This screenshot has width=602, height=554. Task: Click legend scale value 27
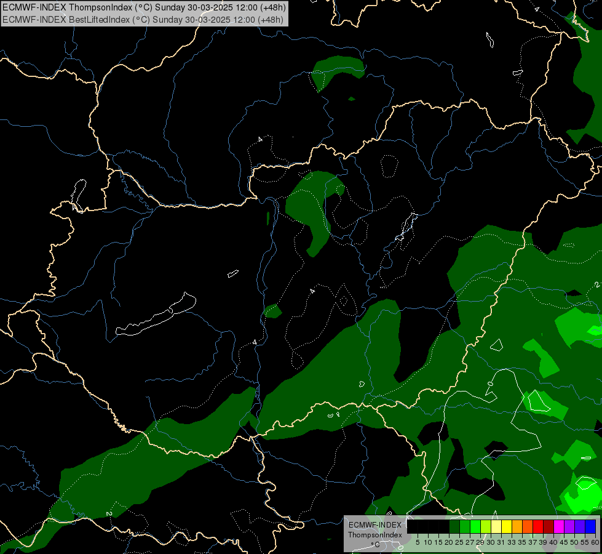coord(470,542)
